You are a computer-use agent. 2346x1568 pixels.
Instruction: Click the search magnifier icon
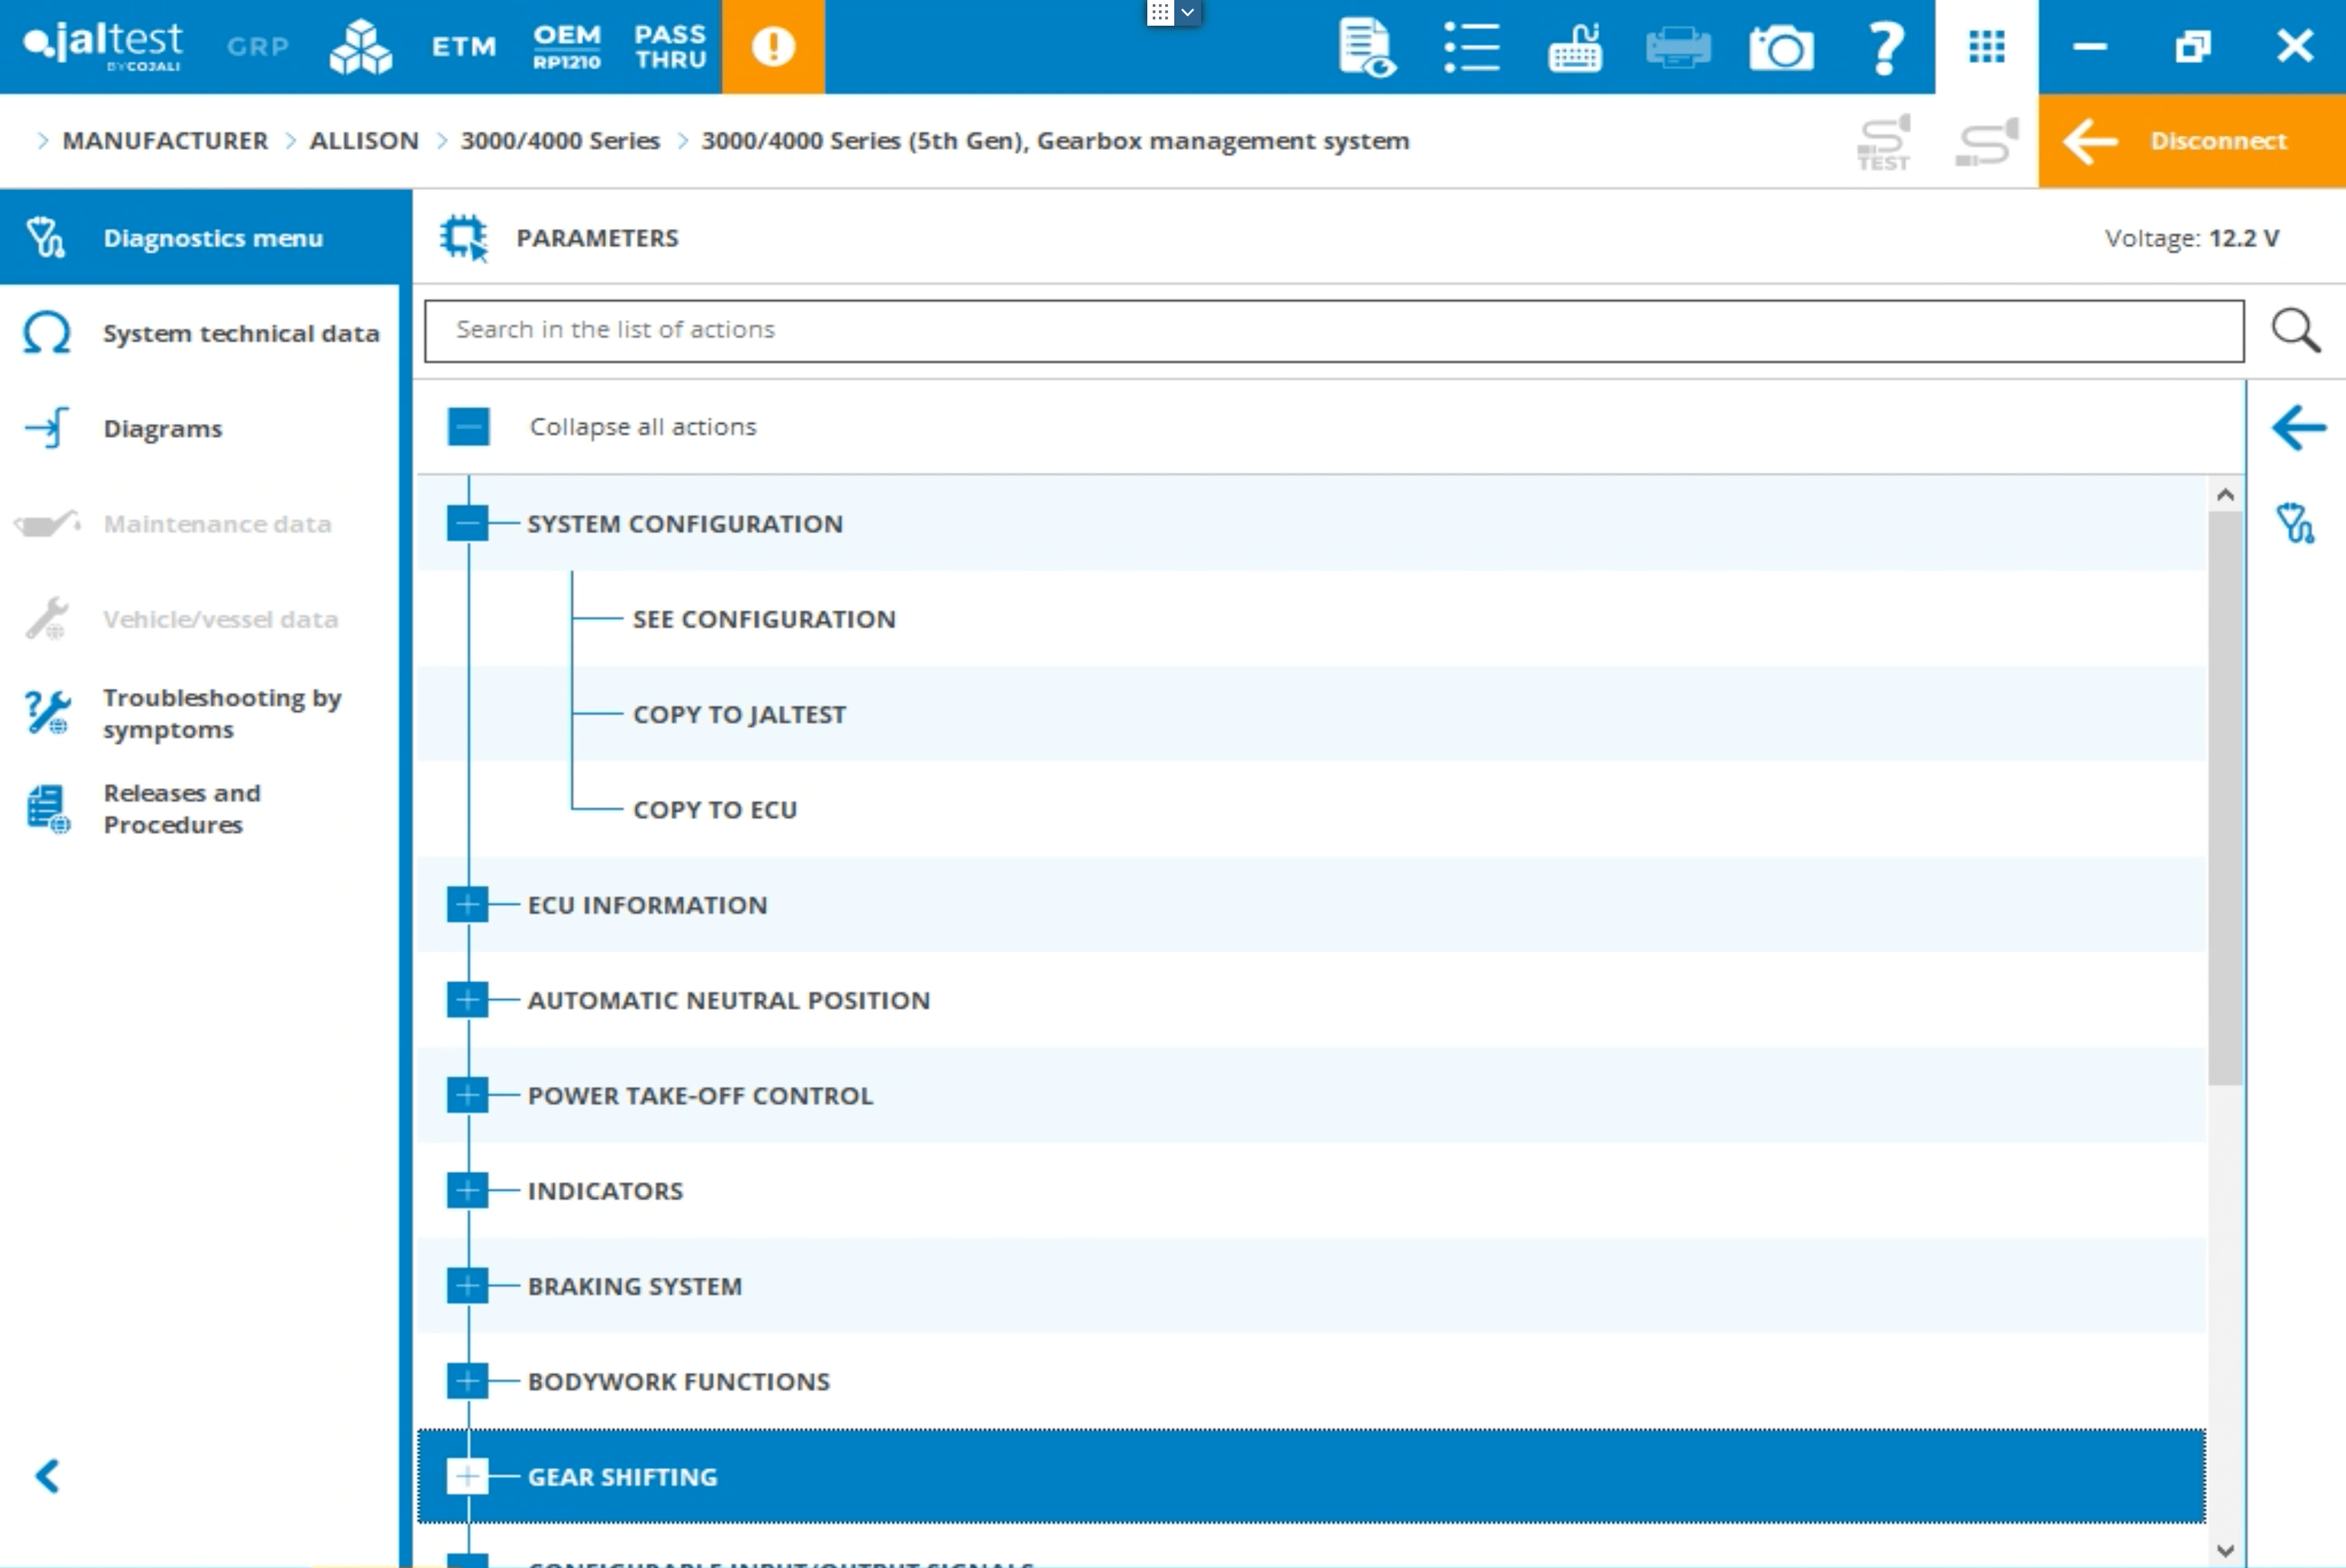[x=2295, y=331]
